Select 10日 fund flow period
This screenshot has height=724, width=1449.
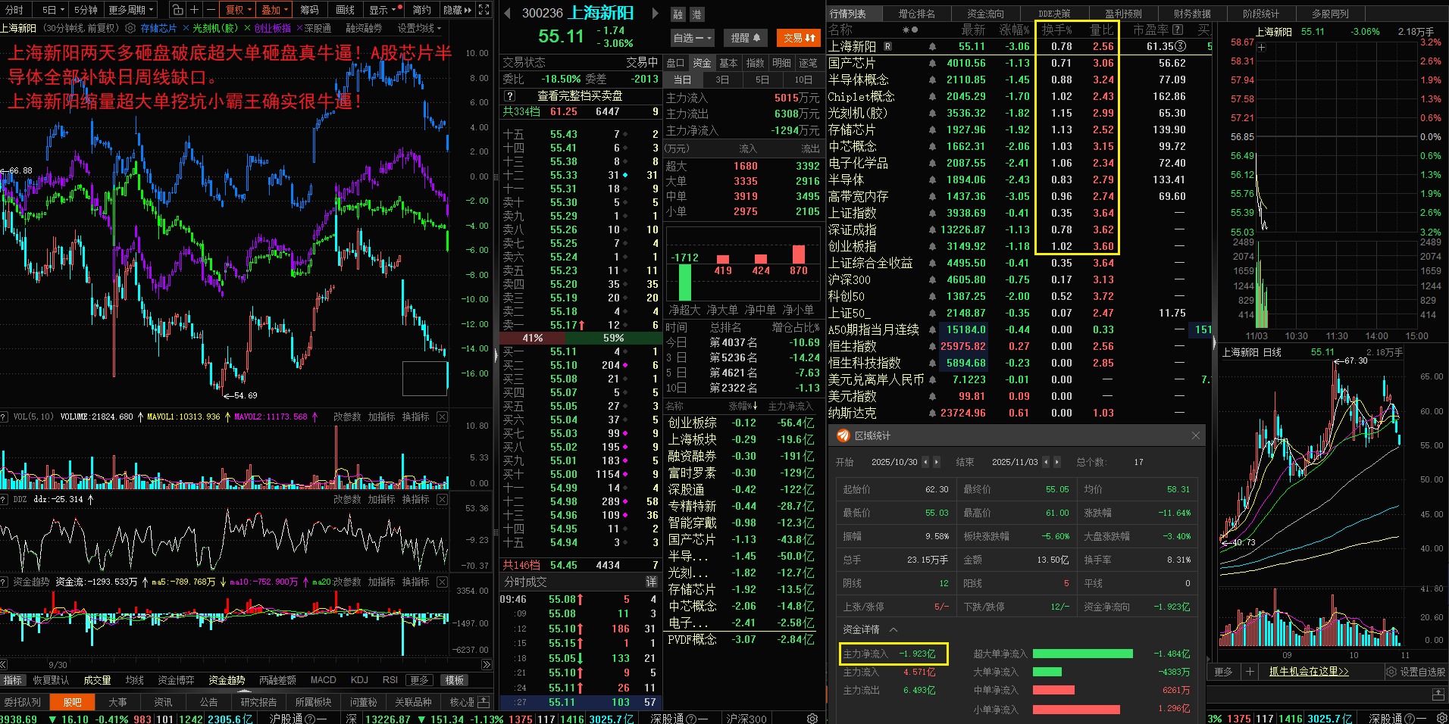click(803, 80)
